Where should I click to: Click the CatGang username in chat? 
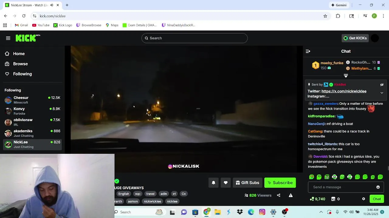tap(315, 131)
